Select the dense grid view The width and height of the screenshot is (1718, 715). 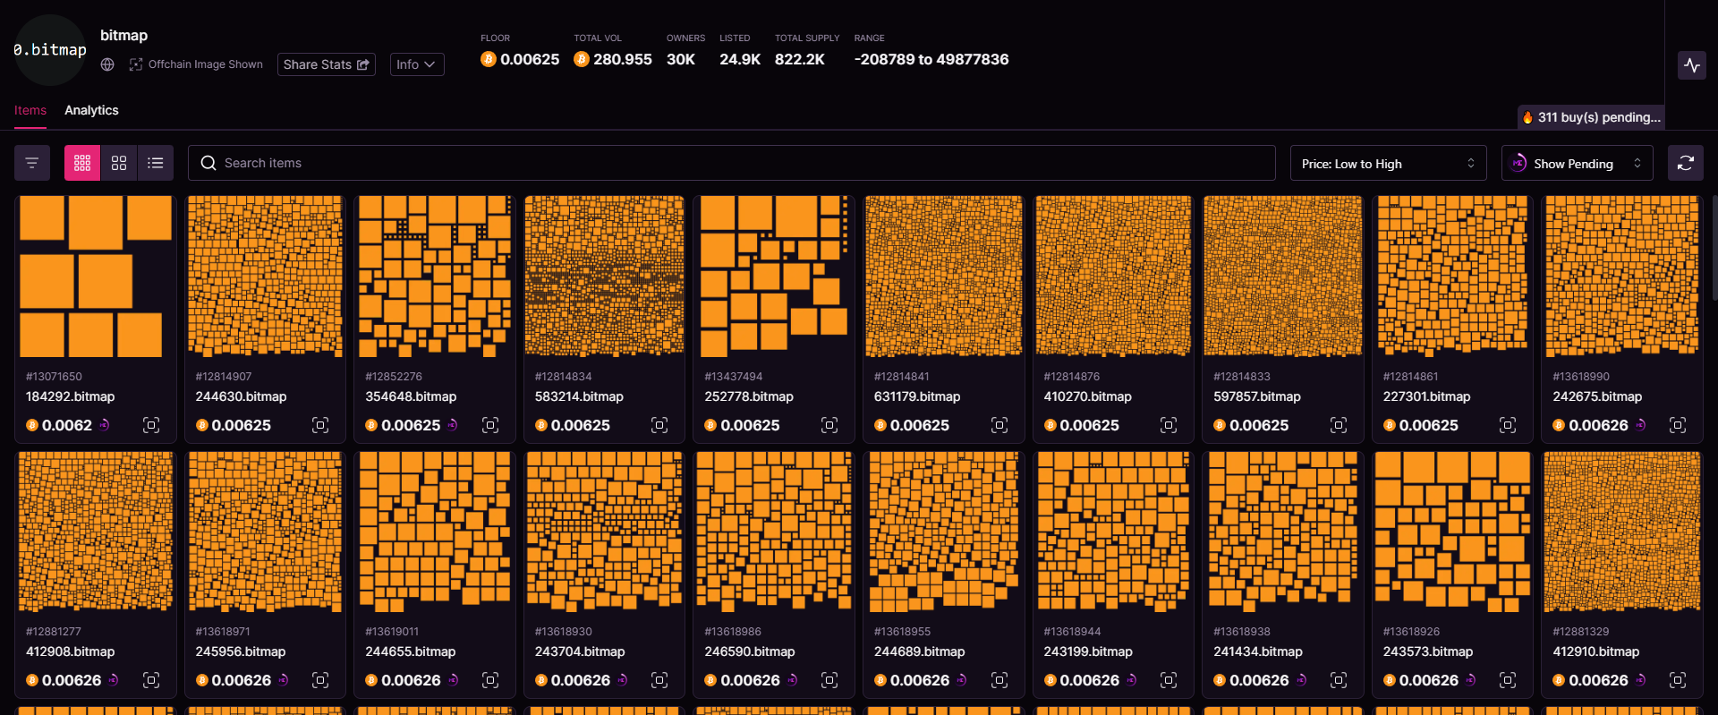tap(82, 163)
